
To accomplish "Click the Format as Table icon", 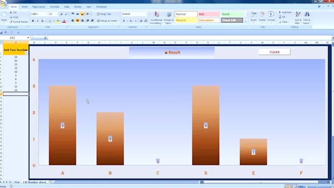I will pos(169,14).
